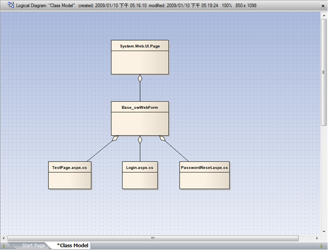The height and width of the screenshot is (250, 328).
Task: Click aggregation diamond below System.Web.UI.Page
Action: 140,78
